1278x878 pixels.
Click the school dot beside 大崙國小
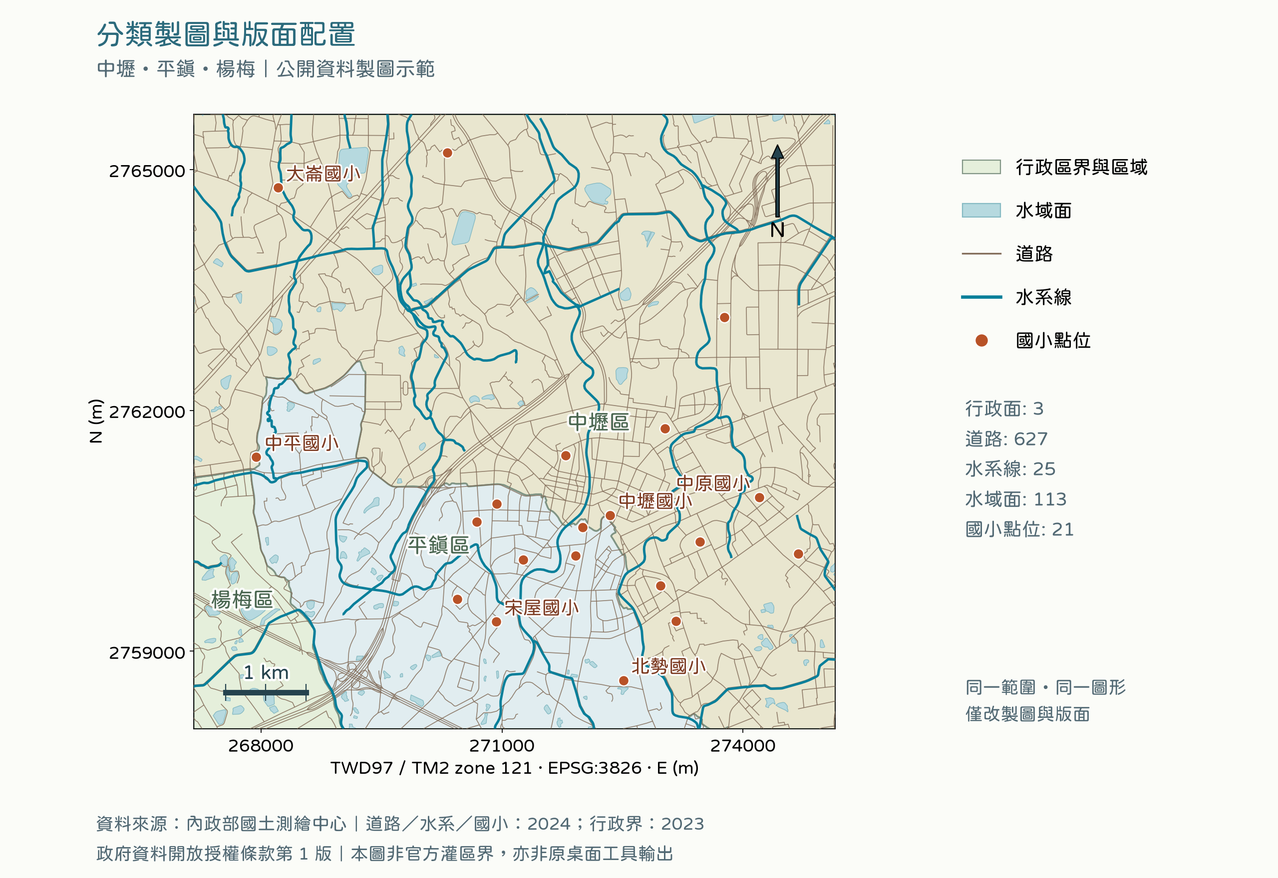tap(278, 188)
